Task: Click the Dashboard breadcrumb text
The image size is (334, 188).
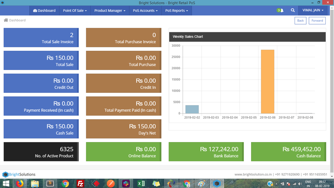Action: click(x=17, y=20)
